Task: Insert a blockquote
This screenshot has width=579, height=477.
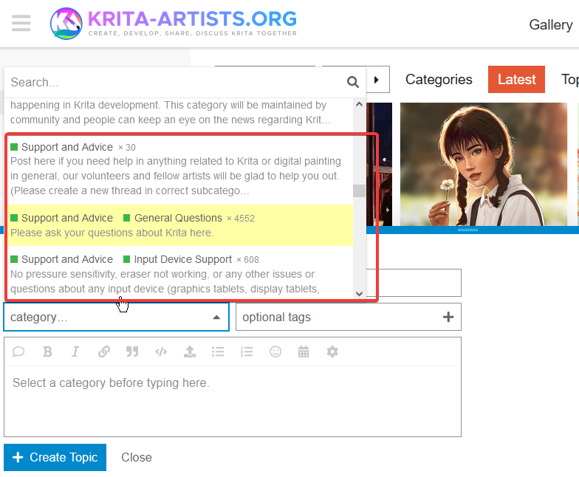Action: [x=132, y=351]
